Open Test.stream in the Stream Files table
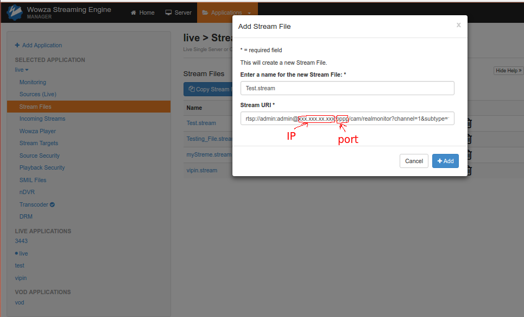 (201, 123)
